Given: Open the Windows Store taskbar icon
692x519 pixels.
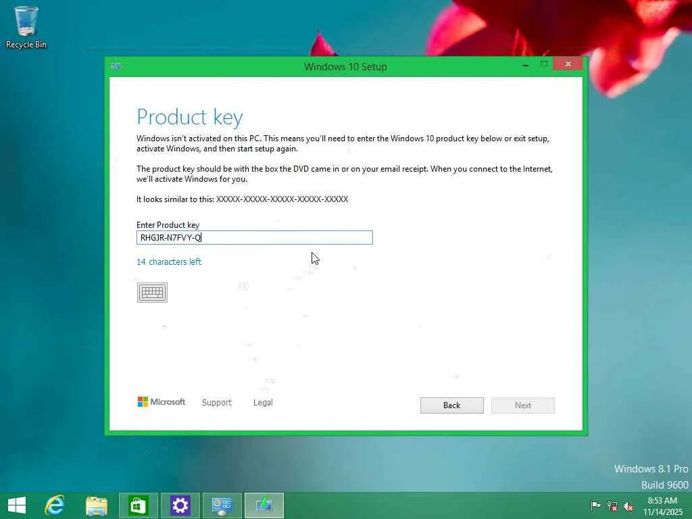Looking at the screenshot, I should [x=138, y=505].
